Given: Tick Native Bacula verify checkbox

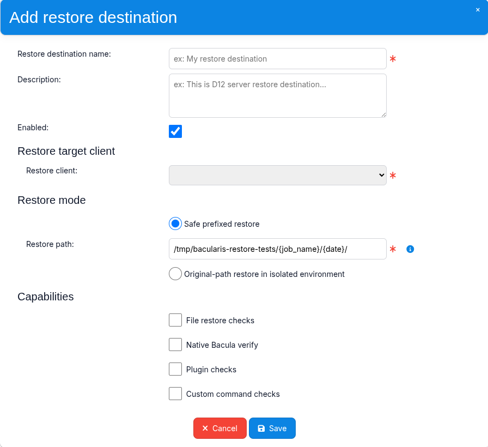Looking at the screenshot, I should pyautogui.click(x=175, y=345).
